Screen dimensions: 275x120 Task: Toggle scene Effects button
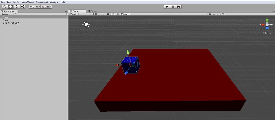point(124,14)
